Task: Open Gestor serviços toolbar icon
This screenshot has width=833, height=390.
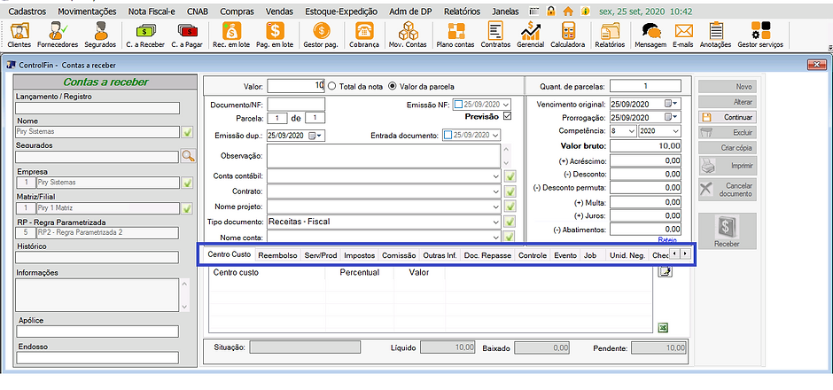Action: point(760,35)
